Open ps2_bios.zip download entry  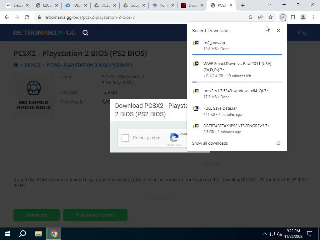pos(237,46)
